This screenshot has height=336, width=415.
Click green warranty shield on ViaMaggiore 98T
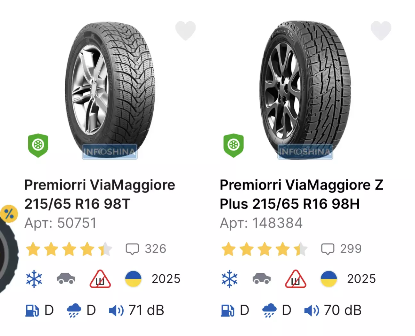pyautogui.click(x=38, y=145)
